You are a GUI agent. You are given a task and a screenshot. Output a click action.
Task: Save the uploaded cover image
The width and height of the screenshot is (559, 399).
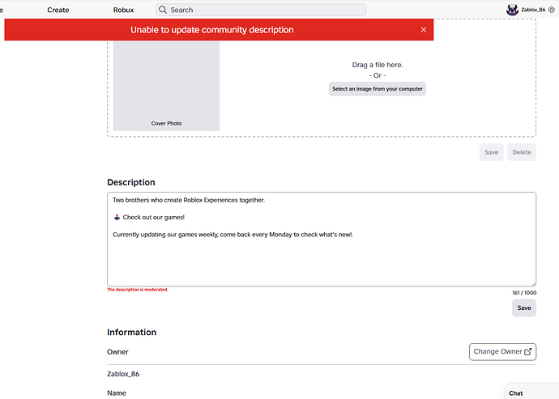(x=491, y=152)
